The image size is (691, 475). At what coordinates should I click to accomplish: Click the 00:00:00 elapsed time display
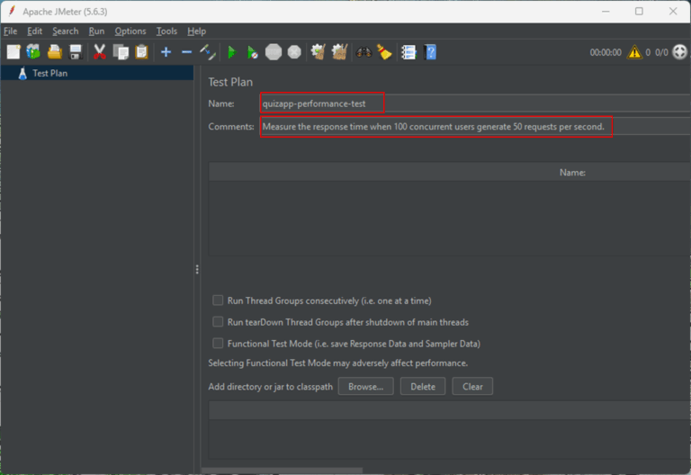click(x=606, y=52)
